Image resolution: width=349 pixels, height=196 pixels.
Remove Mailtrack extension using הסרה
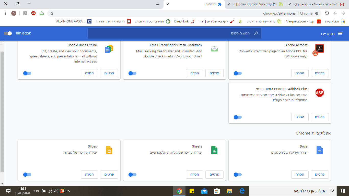point(195,73)
